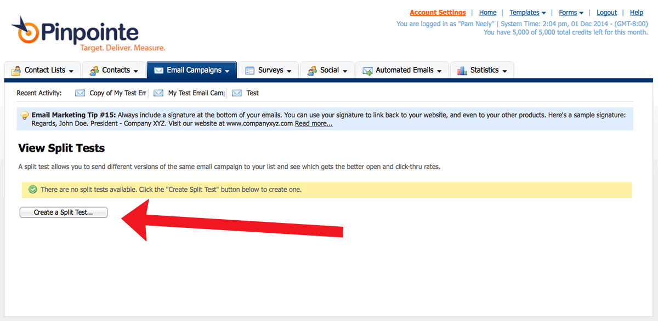Click the Surveys tab form icon
Screen dimensions: 658x321
pyautogui.click(x=249, y=71)
